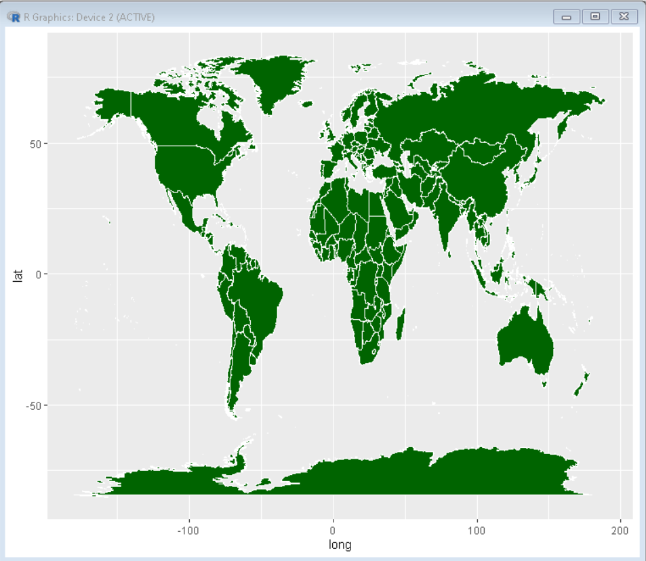The width and height of the screenshot is (646, 561).
Task: Click the window title 'R Graphics: Device 2 (ACTIVE)'
Action: pyautogui.click(x=89, y=18)
